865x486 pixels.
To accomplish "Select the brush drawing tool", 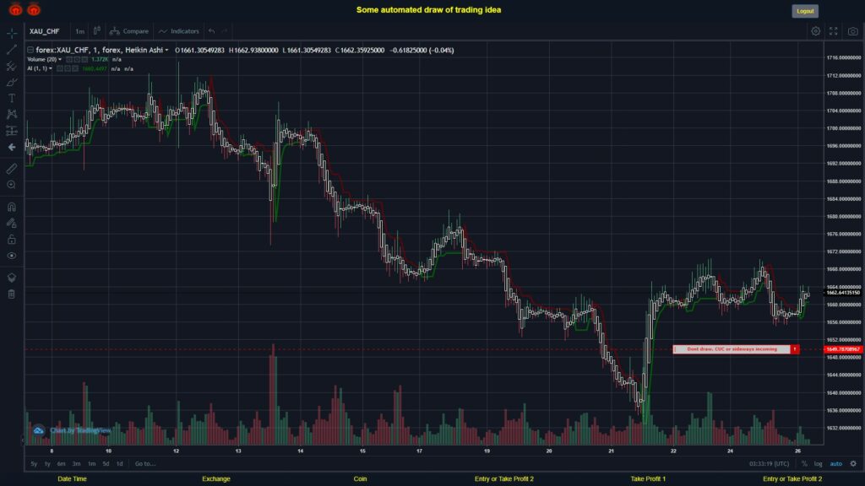I will pyautogui.click(x=12, y=82).
